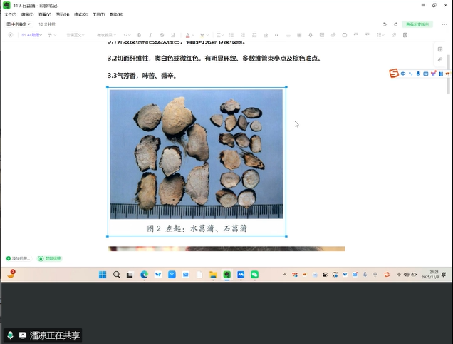Viewport: 453px width, 344px height.
Task: Click the green view history version button
Action: (x=418, y=24)
